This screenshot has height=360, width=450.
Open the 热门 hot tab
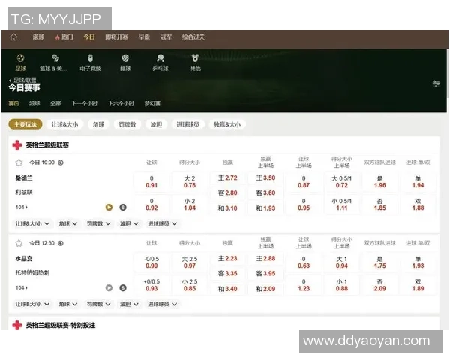click(64, 37)
